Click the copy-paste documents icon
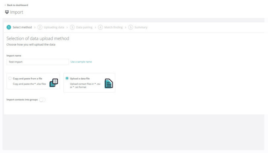This screenshot has height=153, width=268. tap(54, 83)
